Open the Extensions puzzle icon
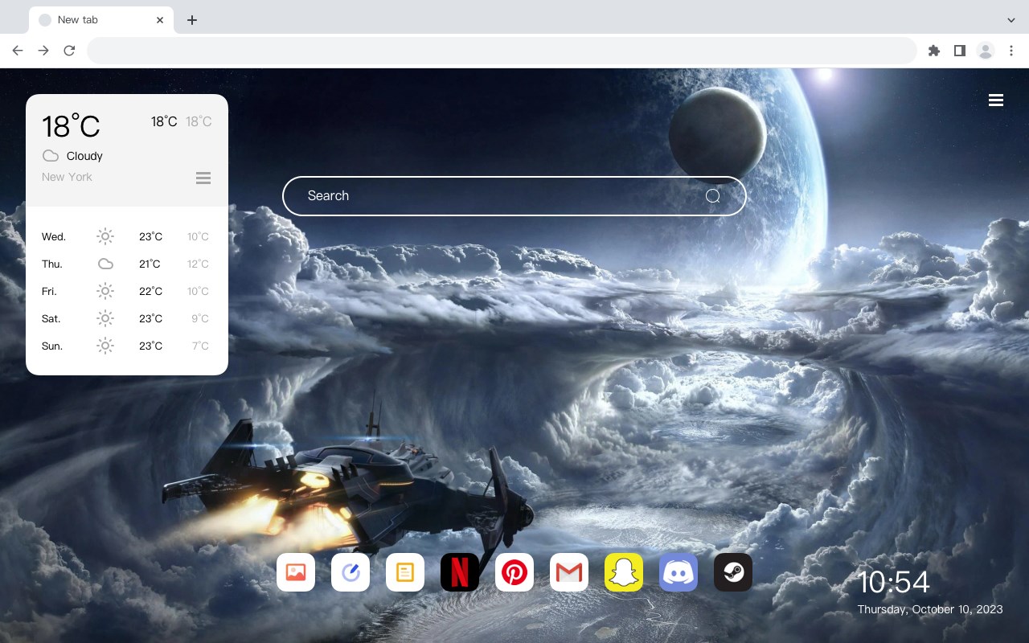This screenshot has width=1029, height=643. click(933, 51)
